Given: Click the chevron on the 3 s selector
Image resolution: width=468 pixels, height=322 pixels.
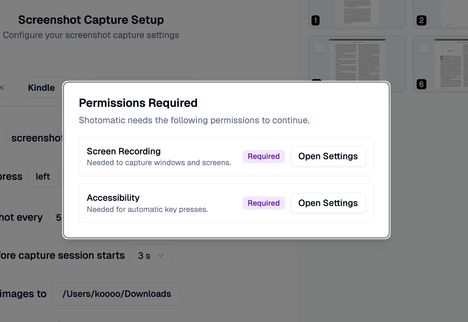Looking at the screenshot, I should [x=161, y=256].
